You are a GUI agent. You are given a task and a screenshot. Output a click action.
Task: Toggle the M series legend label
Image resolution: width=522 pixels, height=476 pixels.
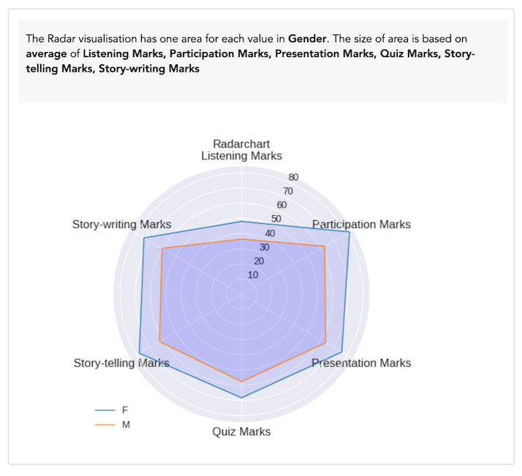[126, 424]
